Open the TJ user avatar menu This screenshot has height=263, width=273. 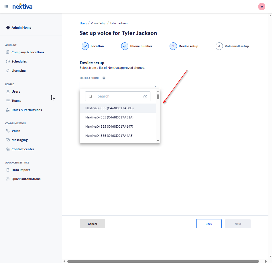pos(262,7)
